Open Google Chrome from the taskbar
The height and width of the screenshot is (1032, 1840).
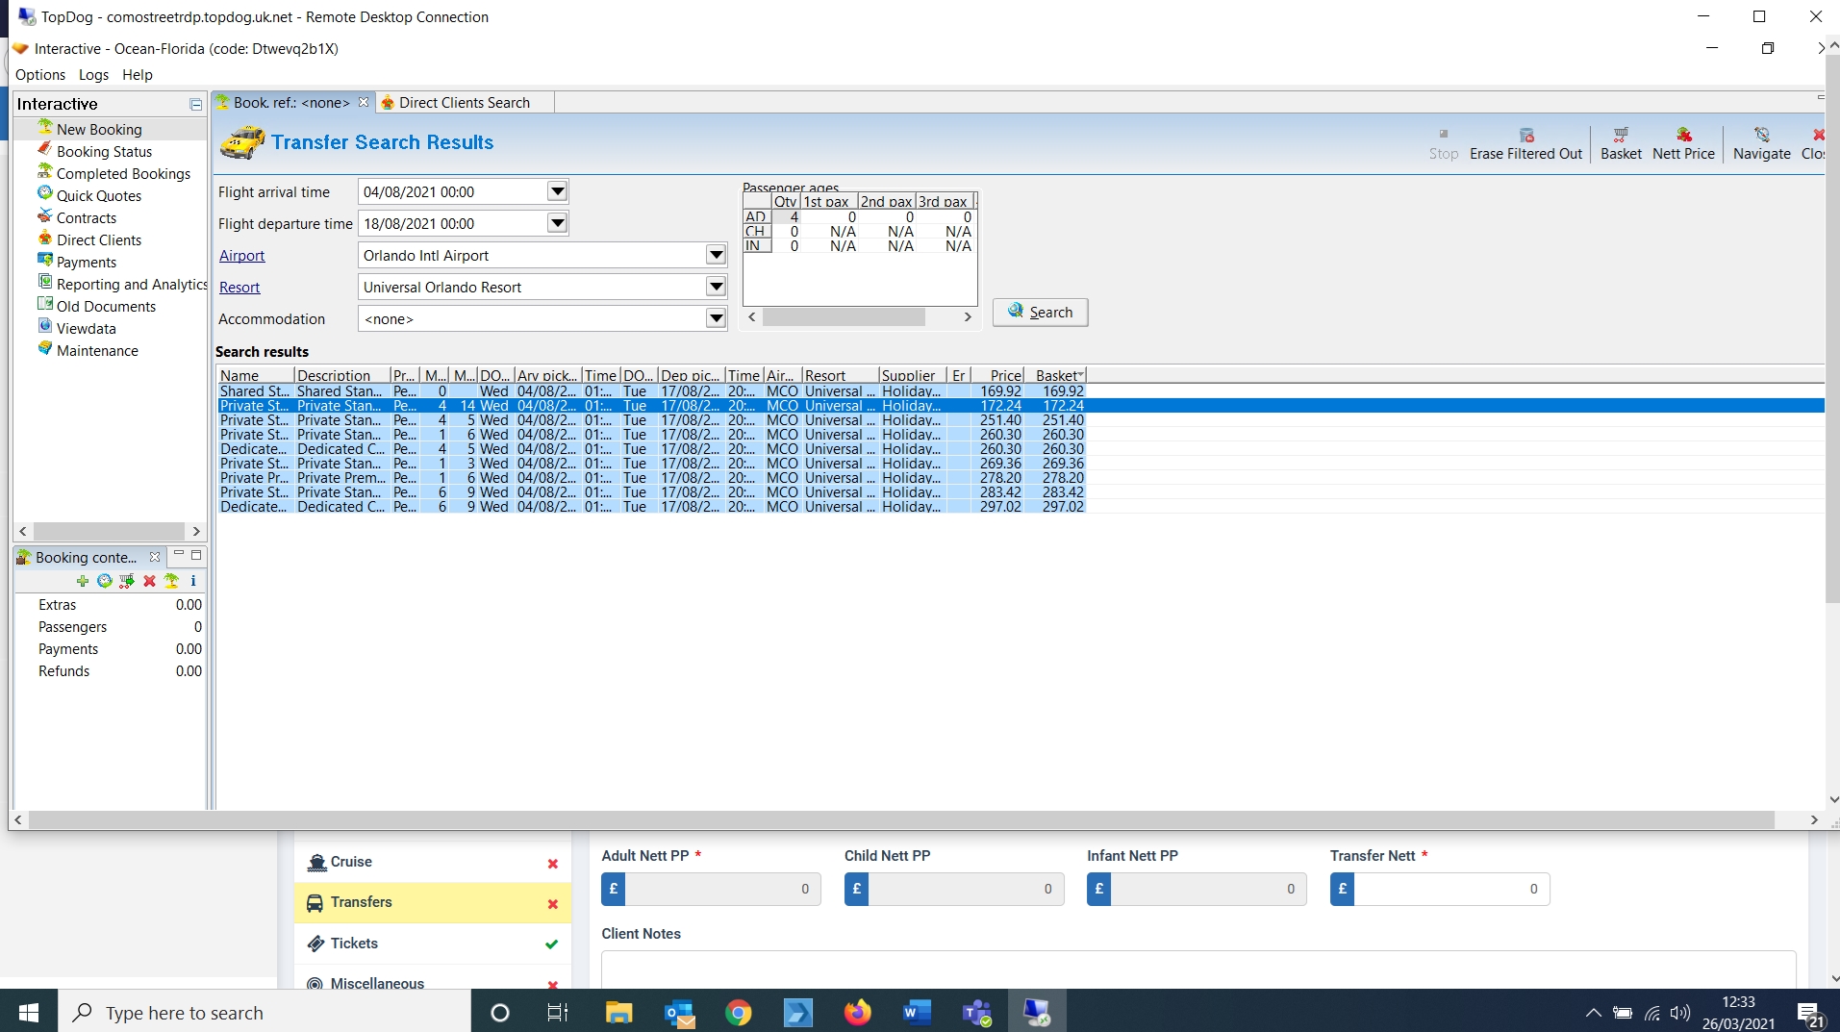738,1013
